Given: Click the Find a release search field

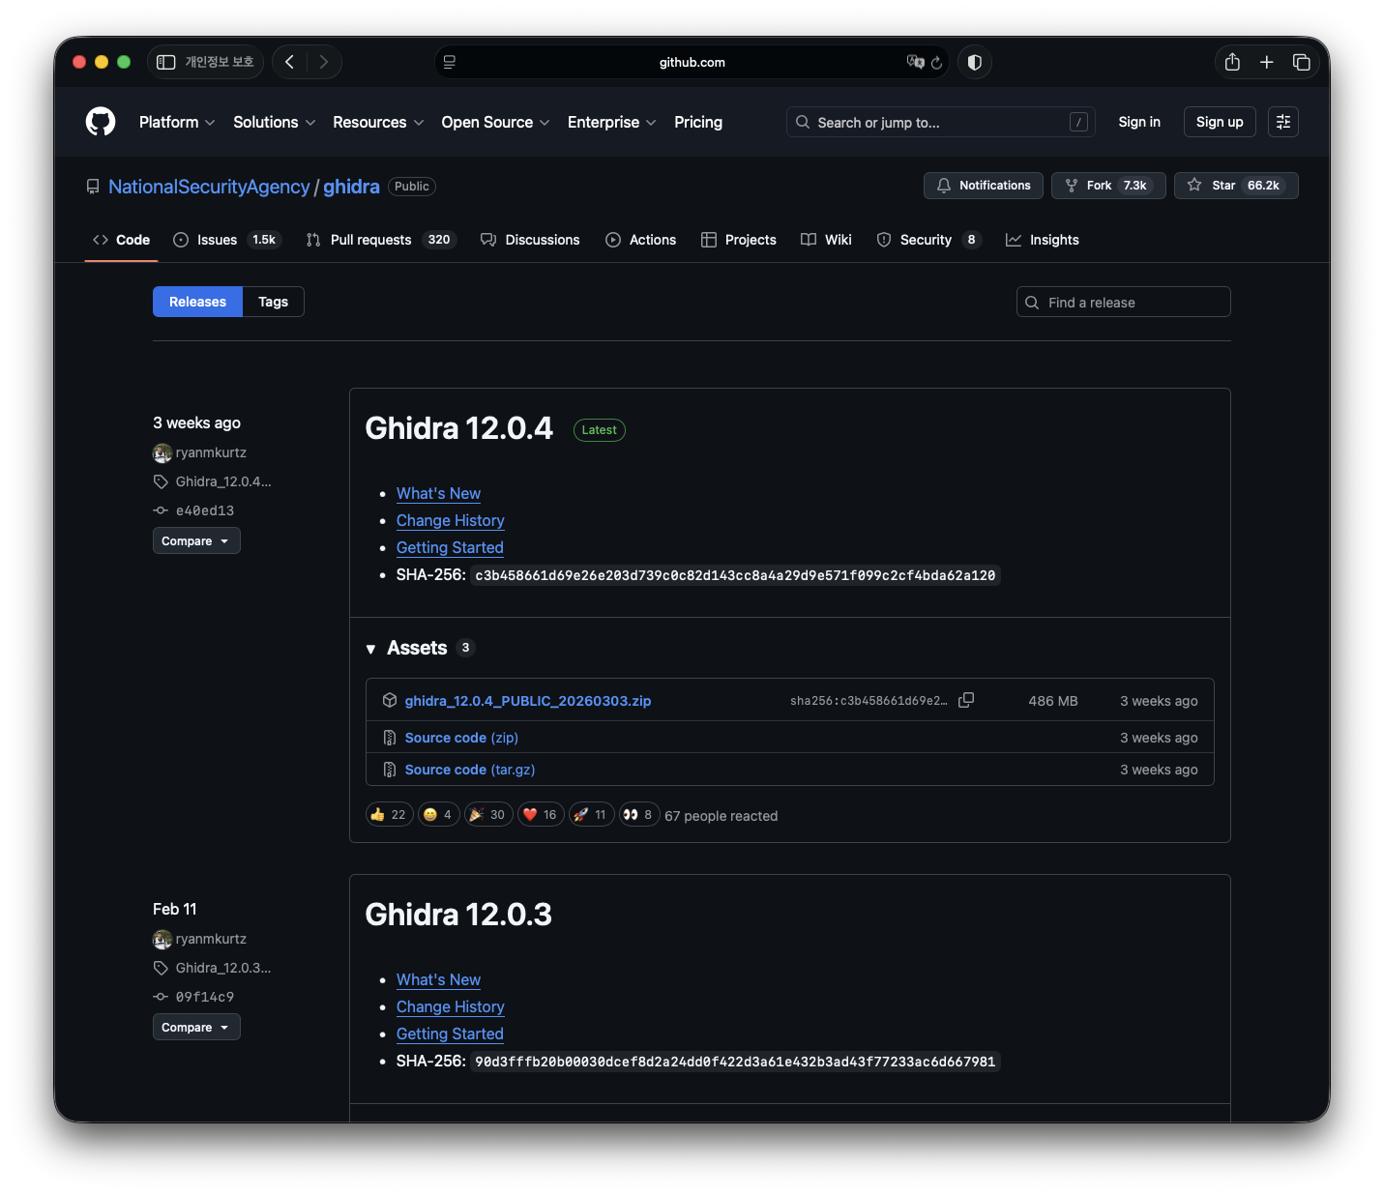Looking at the screenshot, I should (x=1123, y=303).
